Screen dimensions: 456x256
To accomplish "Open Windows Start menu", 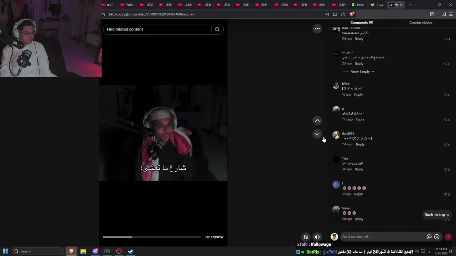I will click(x=5, y=251).
